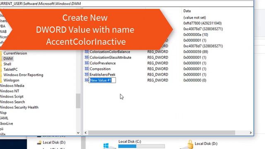
Task: Select the Shell key in tree
Action: (x=7, y=64)
